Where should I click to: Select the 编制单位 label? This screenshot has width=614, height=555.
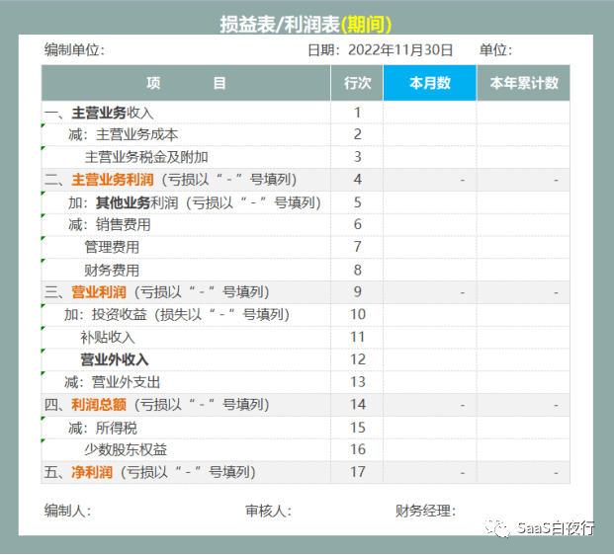[x=74, y=50]
